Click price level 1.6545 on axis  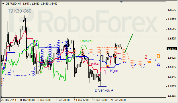tap(172, 29)
